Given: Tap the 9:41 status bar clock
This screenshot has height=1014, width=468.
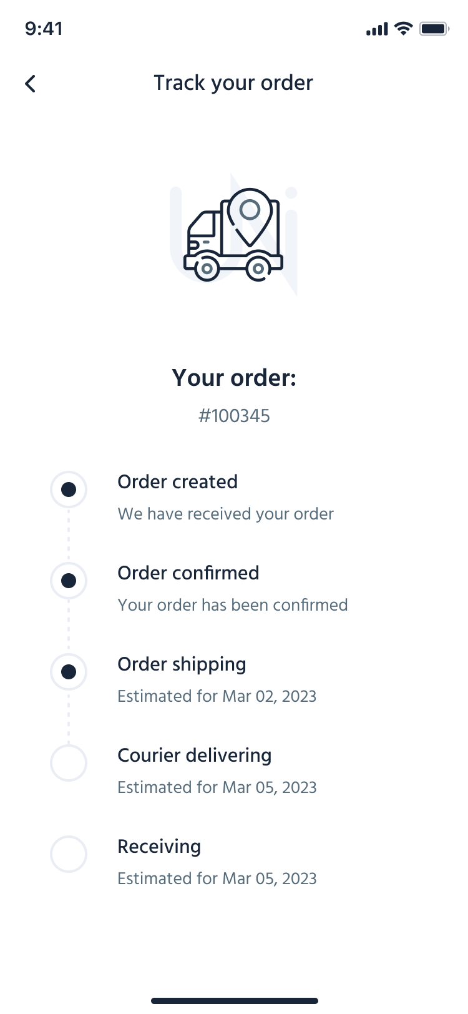Looking at the screenshot, I should coord(44,29).
